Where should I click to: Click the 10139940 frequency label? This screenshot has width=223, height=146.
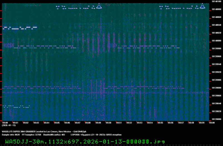217,64
